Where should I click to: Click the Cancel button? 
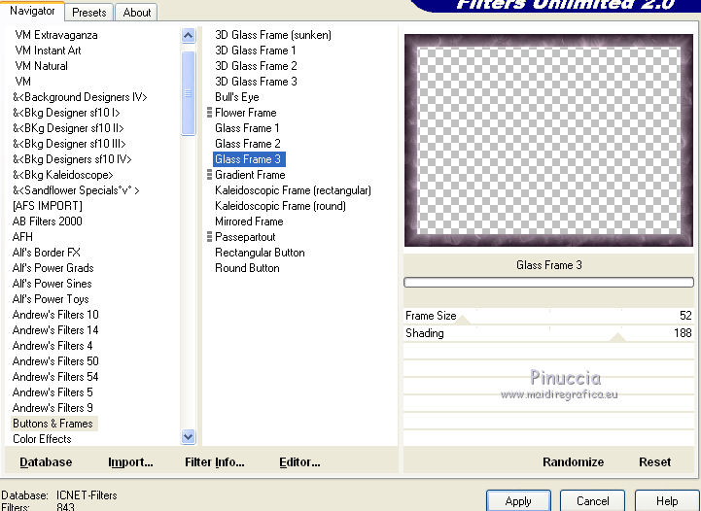(x=592, y=500)
